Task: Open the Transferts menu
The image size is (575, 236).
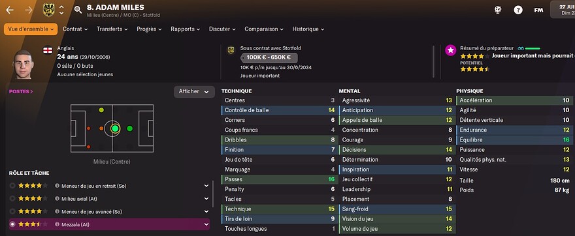Action: pos(112,29)
